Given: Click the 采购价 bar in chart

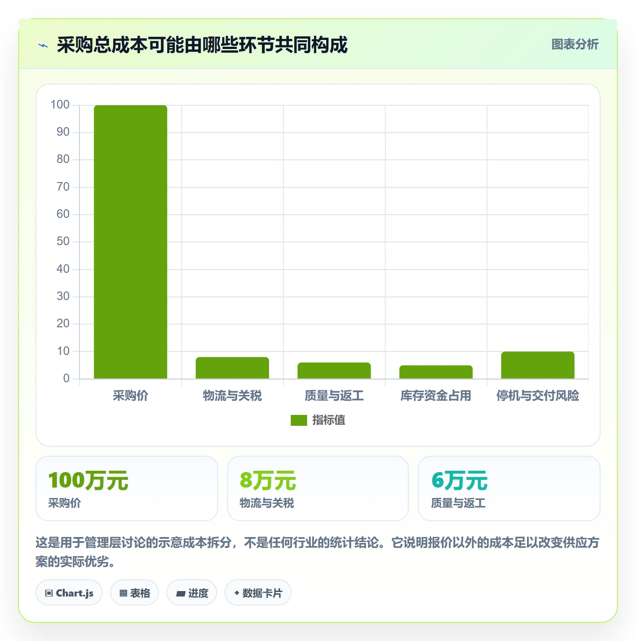Looking at the screenshot, I should (130, 242).
